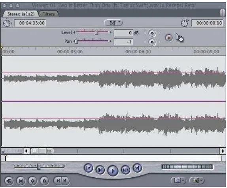Go to next edit button

(137, 168)
